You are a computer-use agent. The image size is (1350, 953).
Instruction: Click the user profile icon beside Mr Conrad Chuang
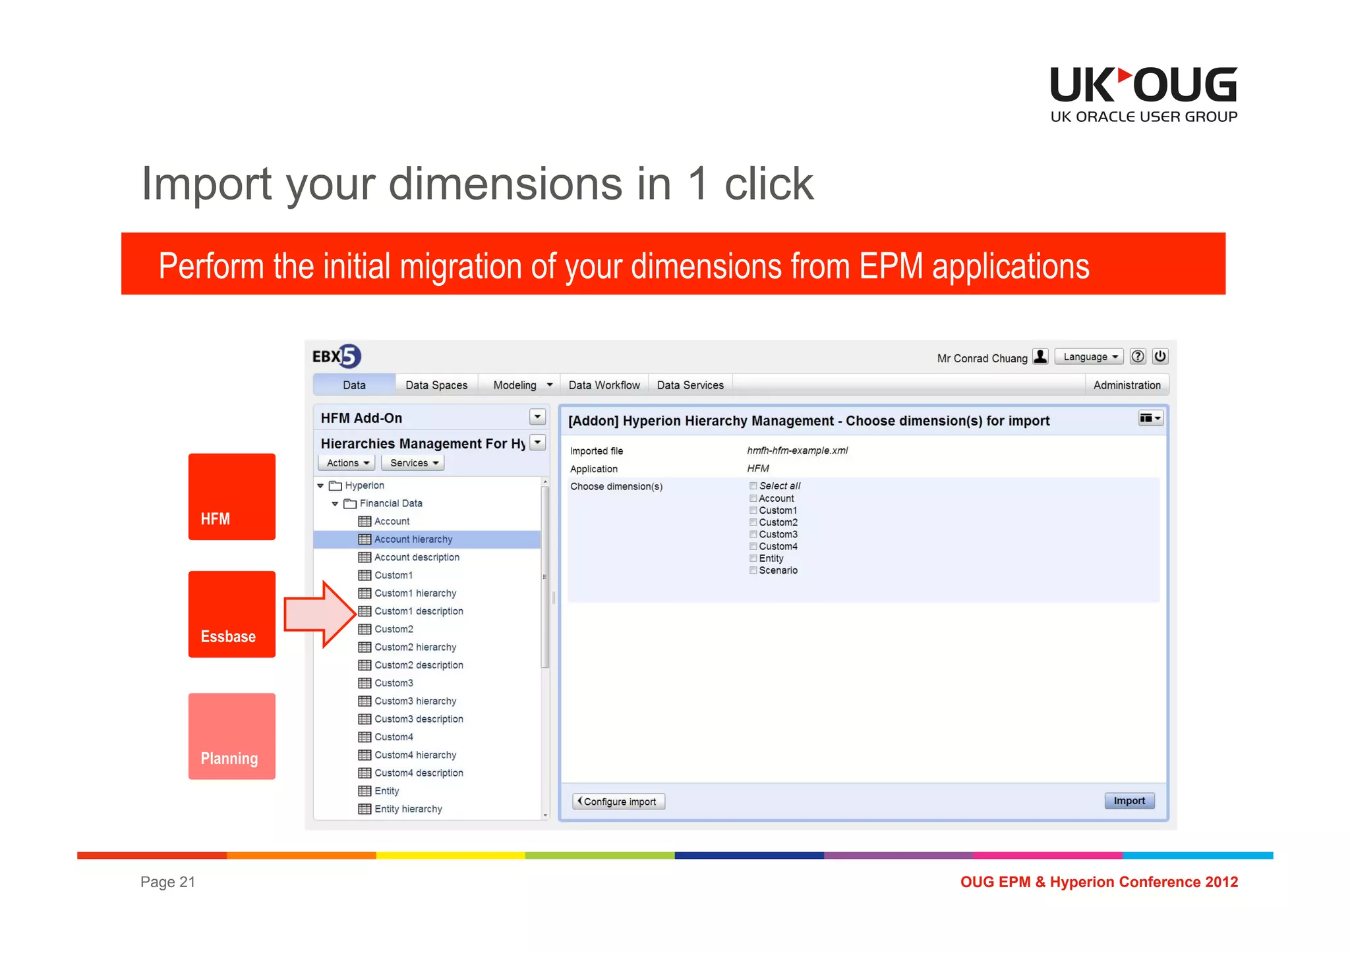1040,356
